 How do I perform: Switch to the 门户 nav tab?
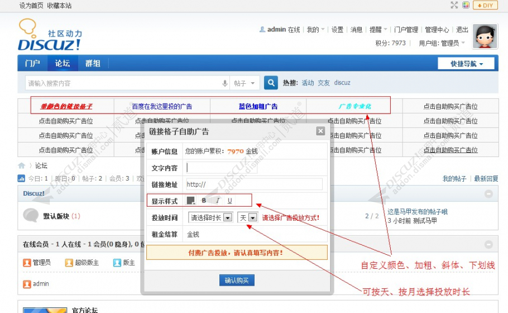click(32, 63)
